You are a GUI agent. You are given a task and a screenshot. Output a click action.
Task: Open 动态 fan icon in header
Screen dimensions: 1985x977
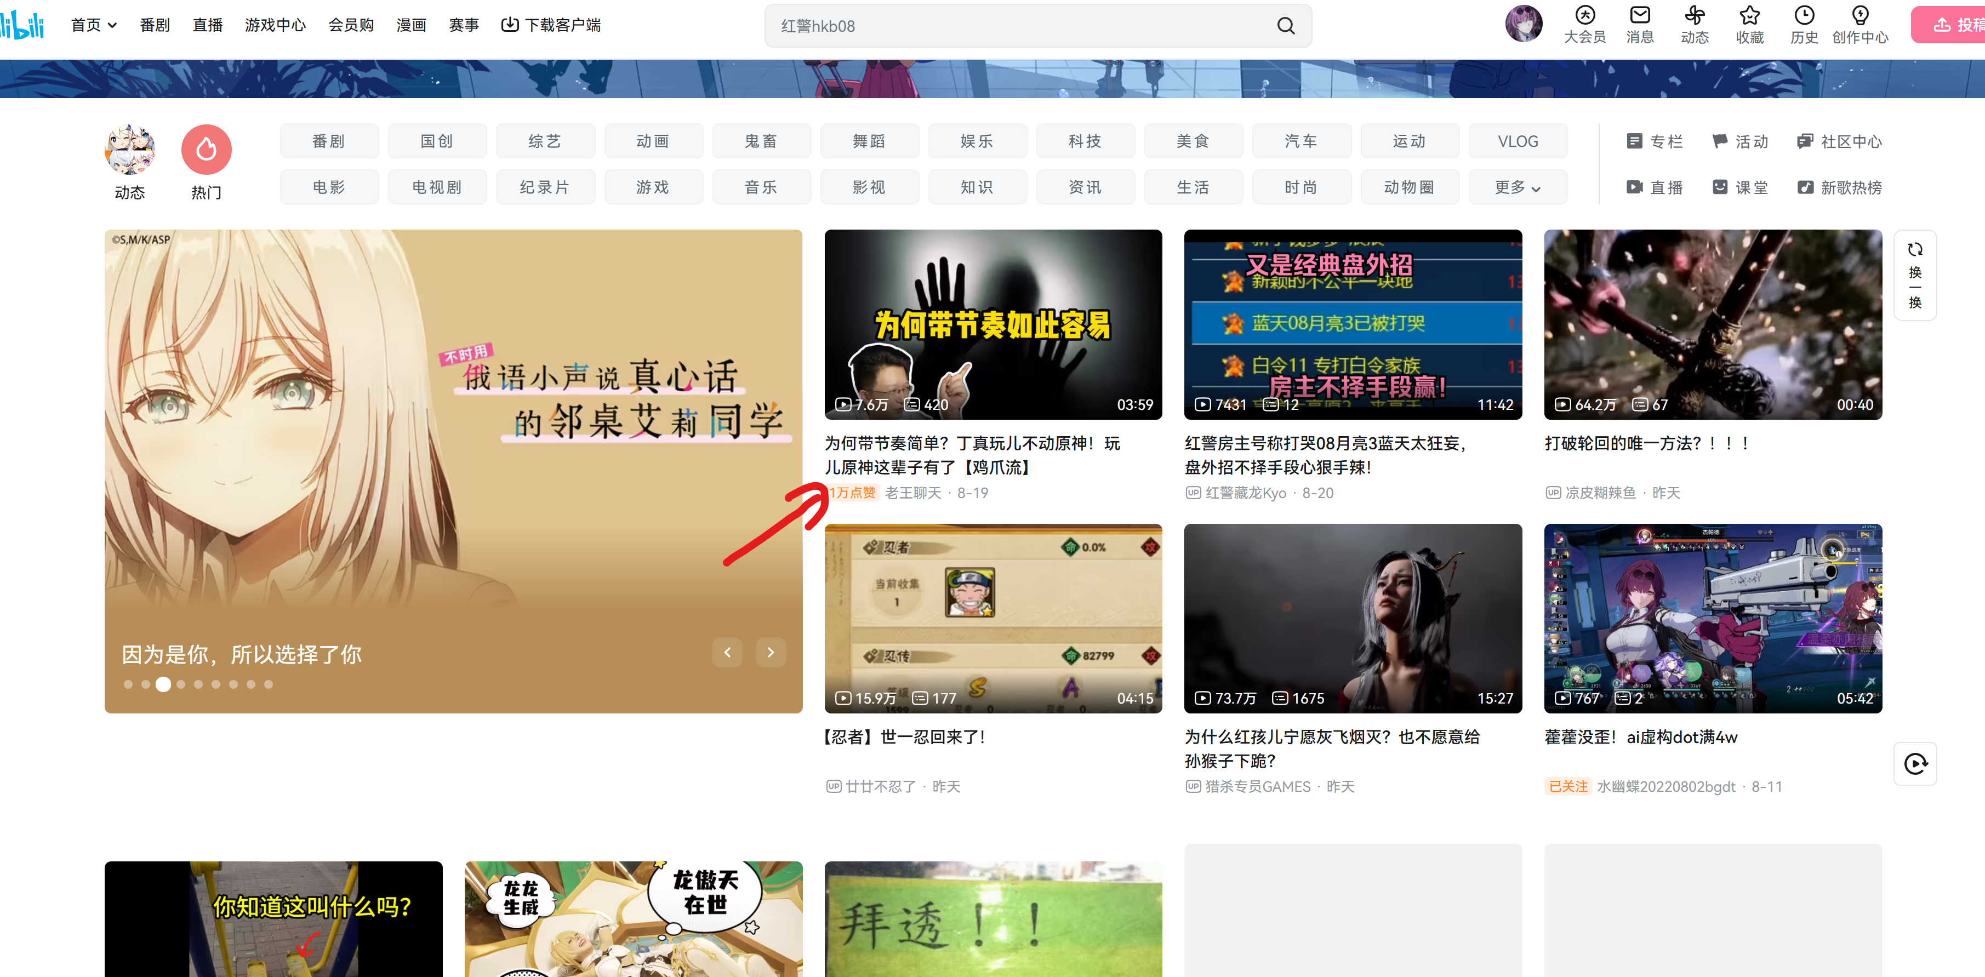[x=1695, y=25]
